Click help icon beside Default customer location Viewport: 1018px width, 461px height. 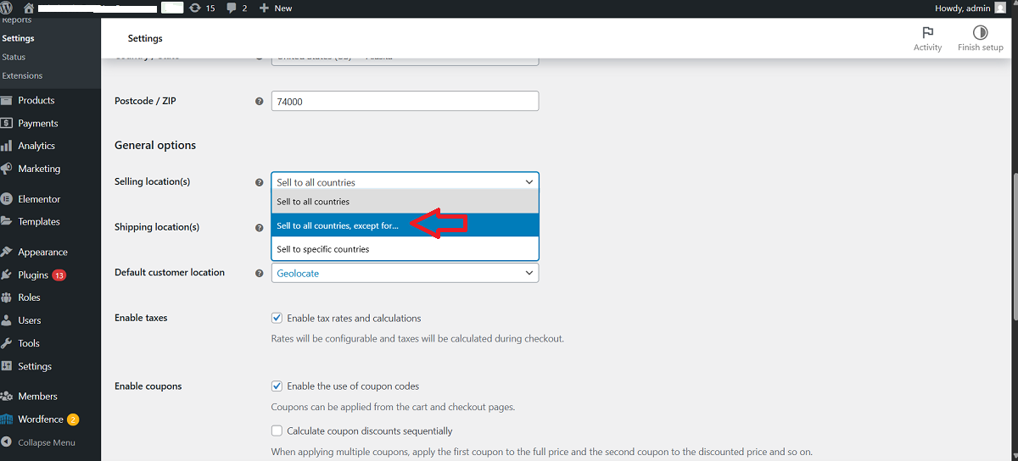[x=260, y=273]
